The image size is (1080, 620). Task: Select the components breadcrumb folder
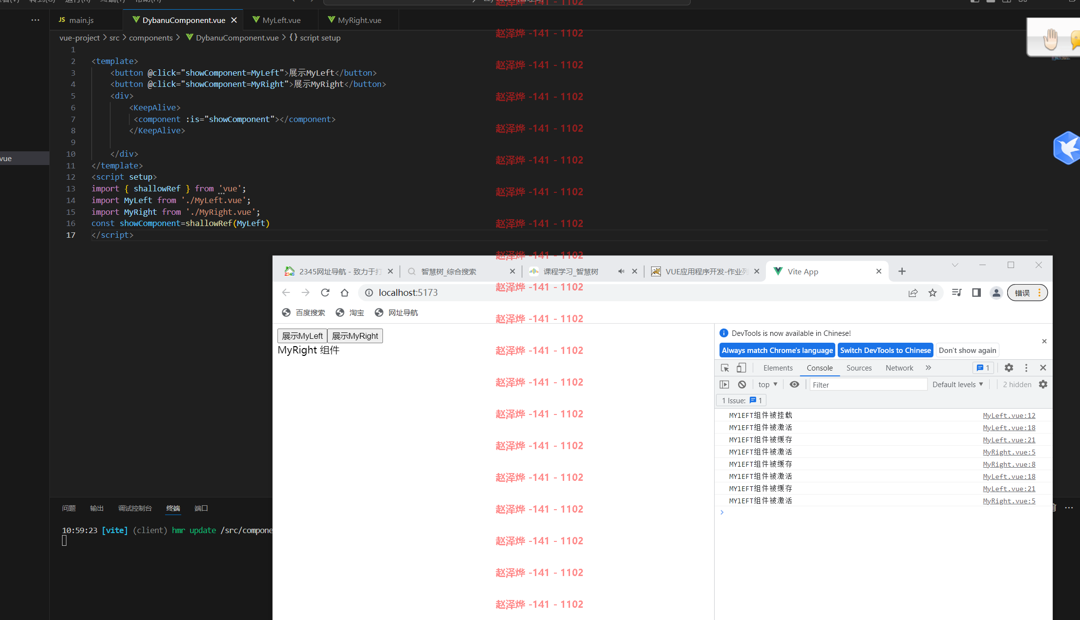[x=151, y=38]
